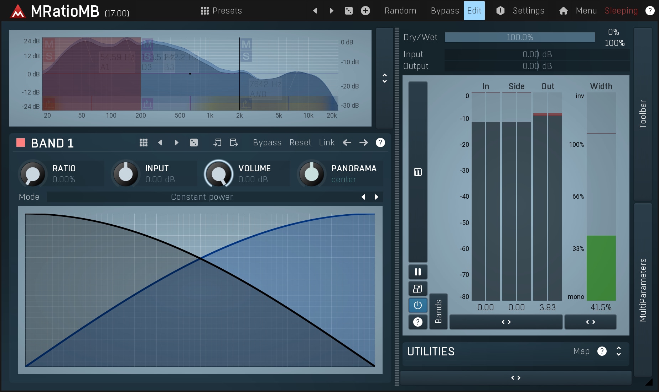659x392 pixels.
Task: Open the Constant power mode selector
Action: [x=202, y=197]
